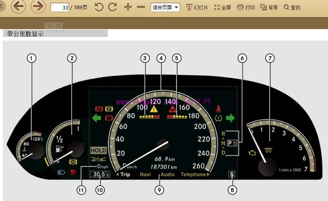
Task: Click the green right turn signal arrow
Action: point(230,118)
